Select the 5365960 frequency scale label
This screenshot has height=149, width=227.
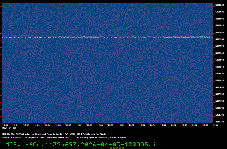pos(220,33)
